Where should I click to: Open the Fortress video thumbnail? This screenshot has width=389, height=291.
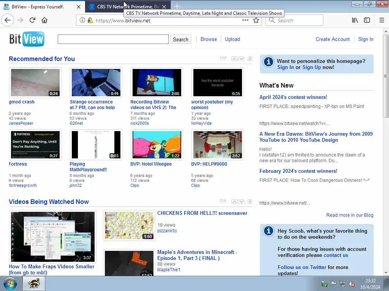point(35,144)
